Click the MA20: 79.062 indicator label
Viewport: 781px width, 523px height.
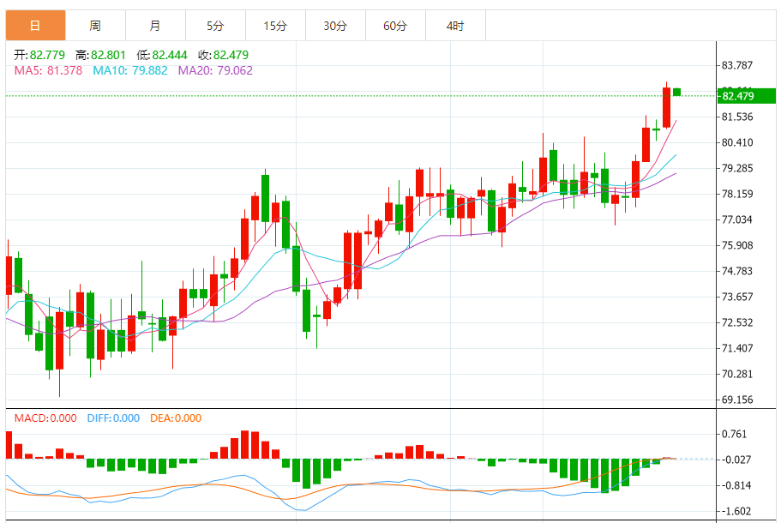pos(215,70)
